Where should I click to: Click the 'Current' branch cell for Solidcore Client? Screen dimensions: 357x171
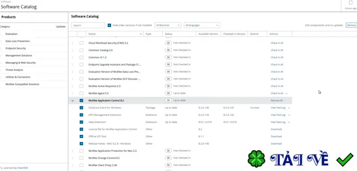tap(254, 108)
